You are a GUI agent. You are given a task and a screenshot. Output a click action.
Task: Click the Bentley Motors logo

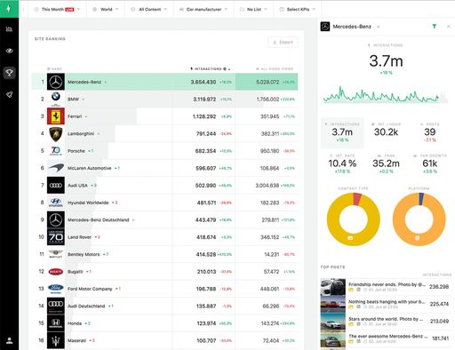tap(56, 254)
